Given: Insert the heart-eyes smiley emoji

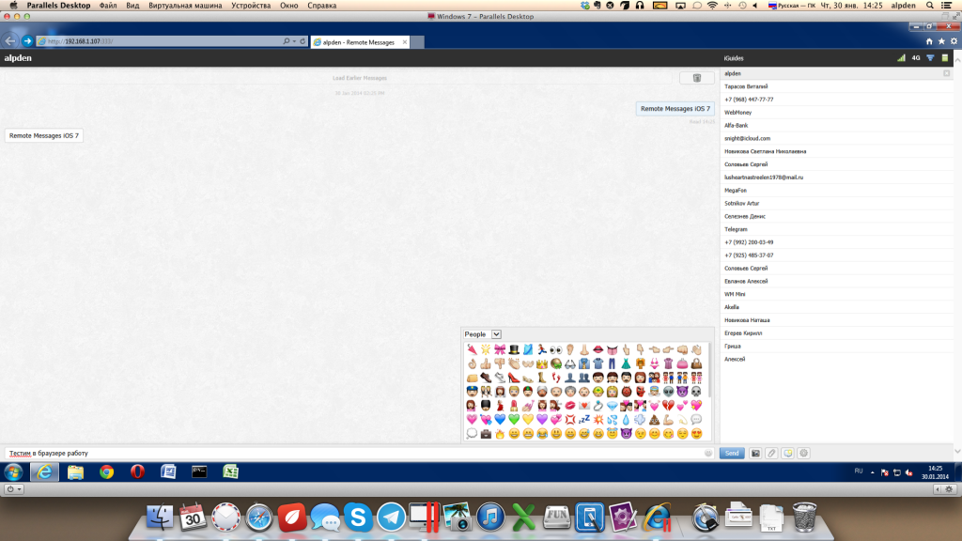Looking at the screenshot, I should (x=696, y=434).
